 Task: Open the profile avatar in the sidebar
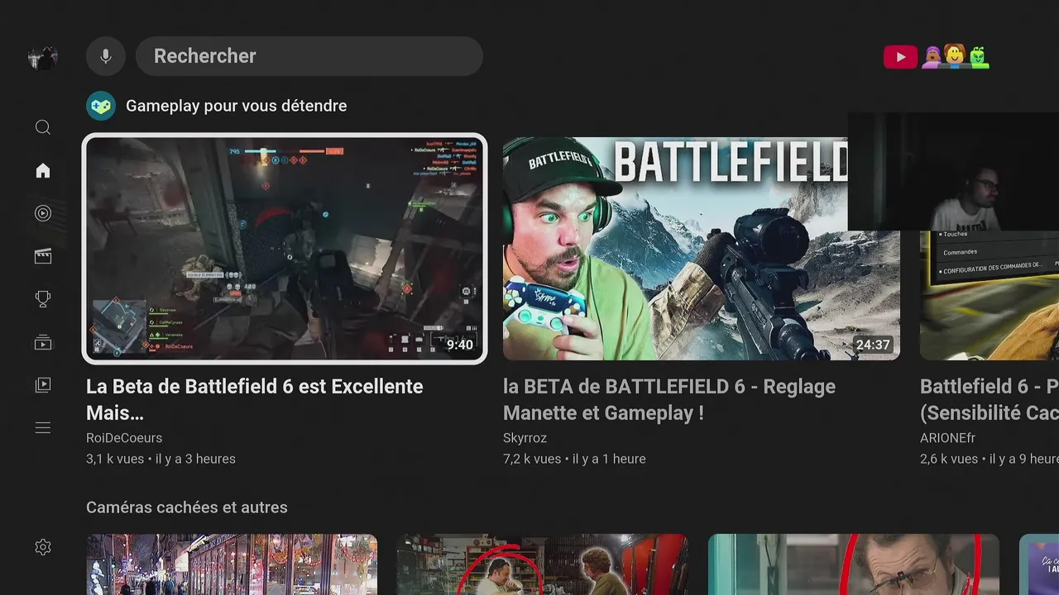43,57
